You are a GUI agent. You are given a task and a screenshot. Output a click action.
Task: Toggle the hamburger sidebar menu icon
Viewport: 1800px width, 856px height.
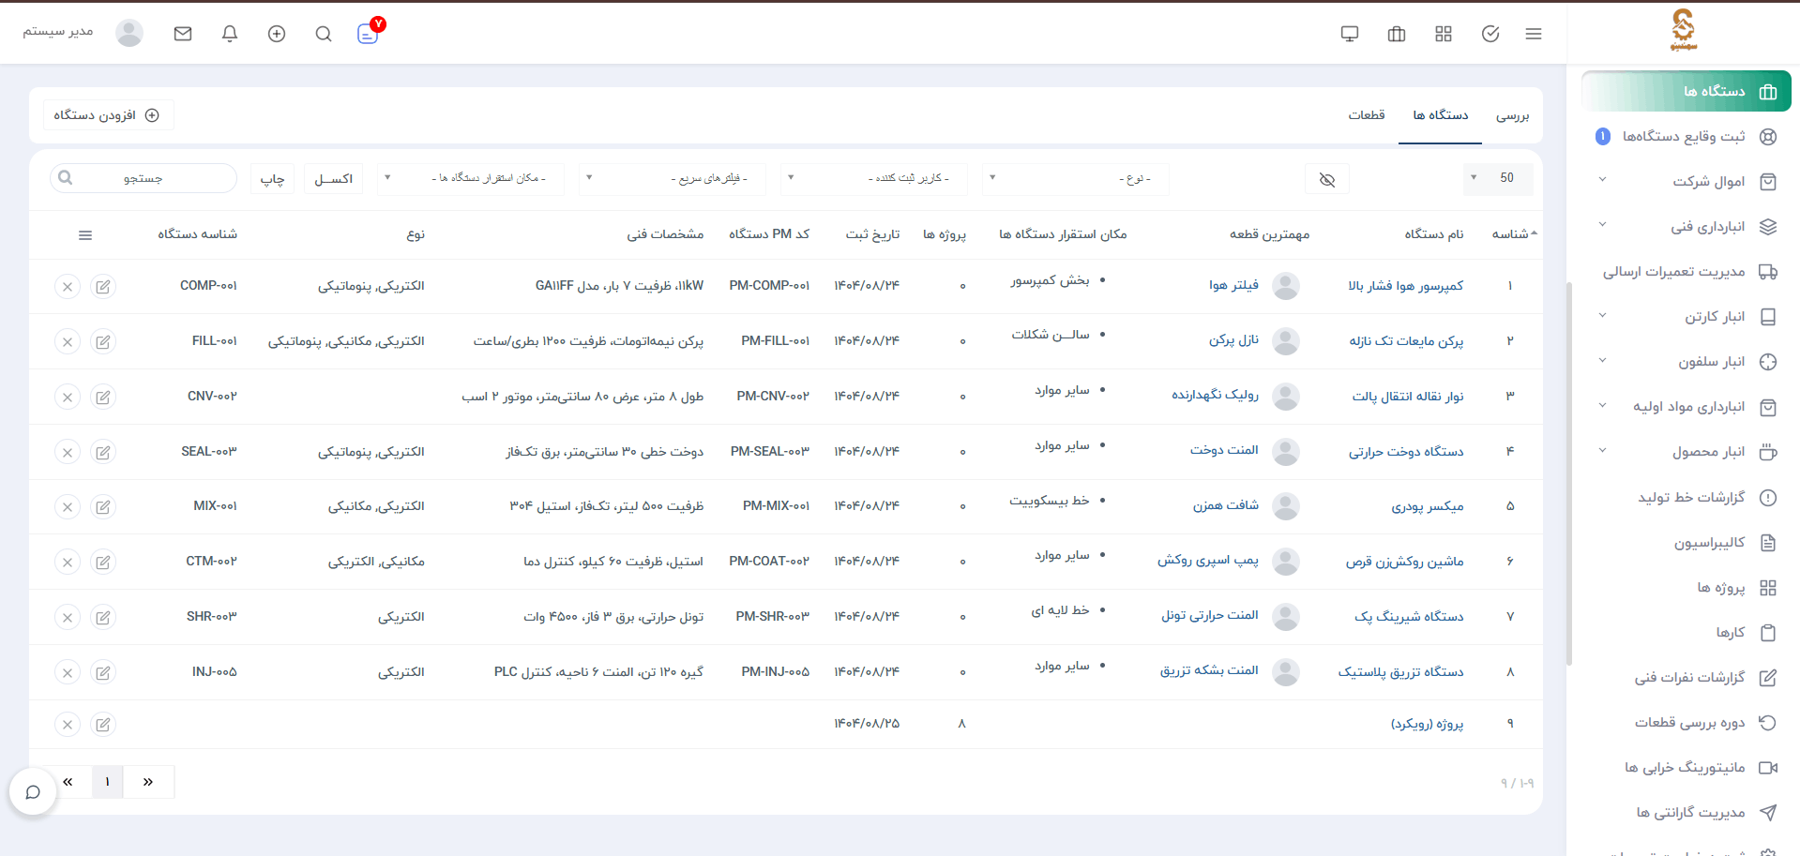point(1534,34)
